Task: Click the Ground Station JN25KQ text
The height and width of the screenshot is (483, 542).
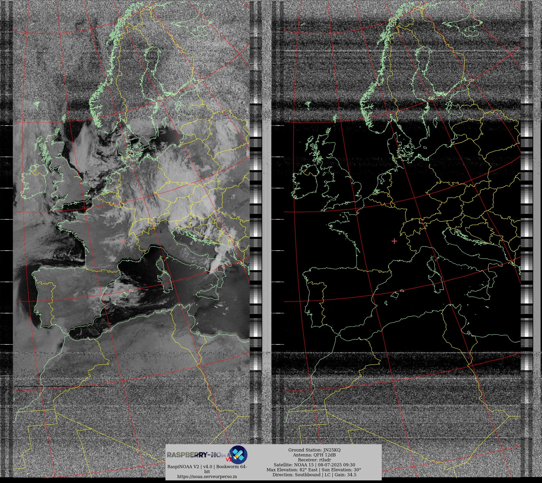Action: click(314, 450)
